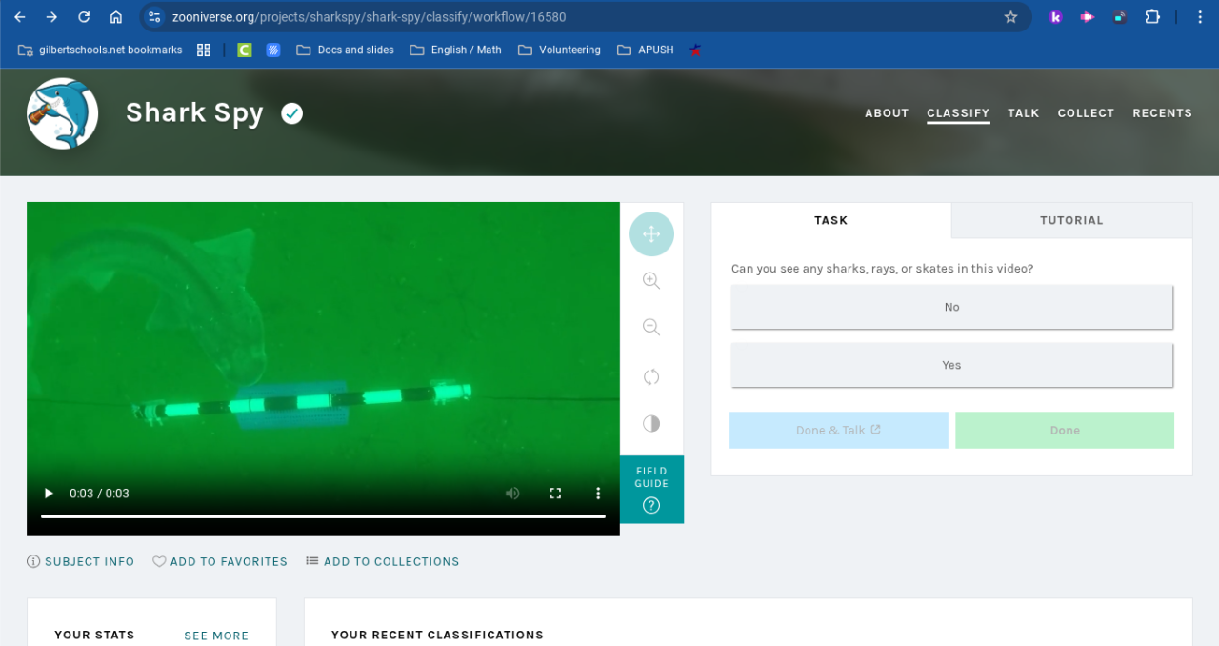Image resolution: width=1219 pixels, height=646 pixels.
Task: Enter fullscreen video mode
Action: [x=555, y=494]
